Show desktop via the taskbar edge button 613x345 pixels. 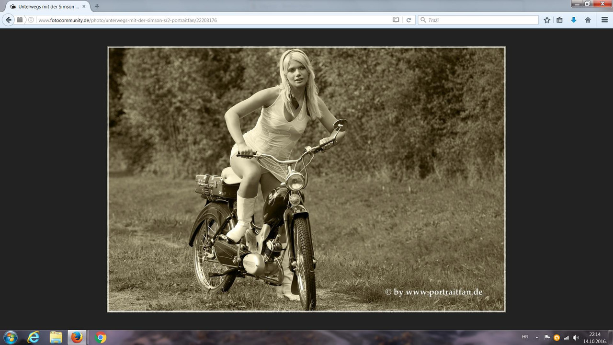[x=611, y=337]
